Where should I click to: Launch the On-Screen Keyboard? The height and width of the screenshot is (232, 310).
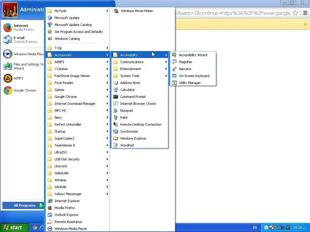(193, 76)
